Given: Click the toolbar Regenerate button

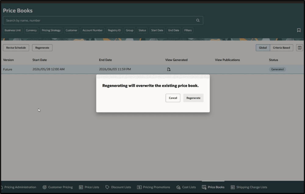Looking at the screenshot, I should click(42, 48).
